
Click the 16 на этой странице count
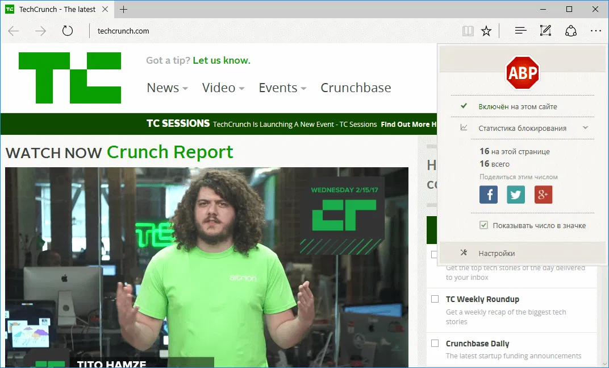tap(515, 151)
